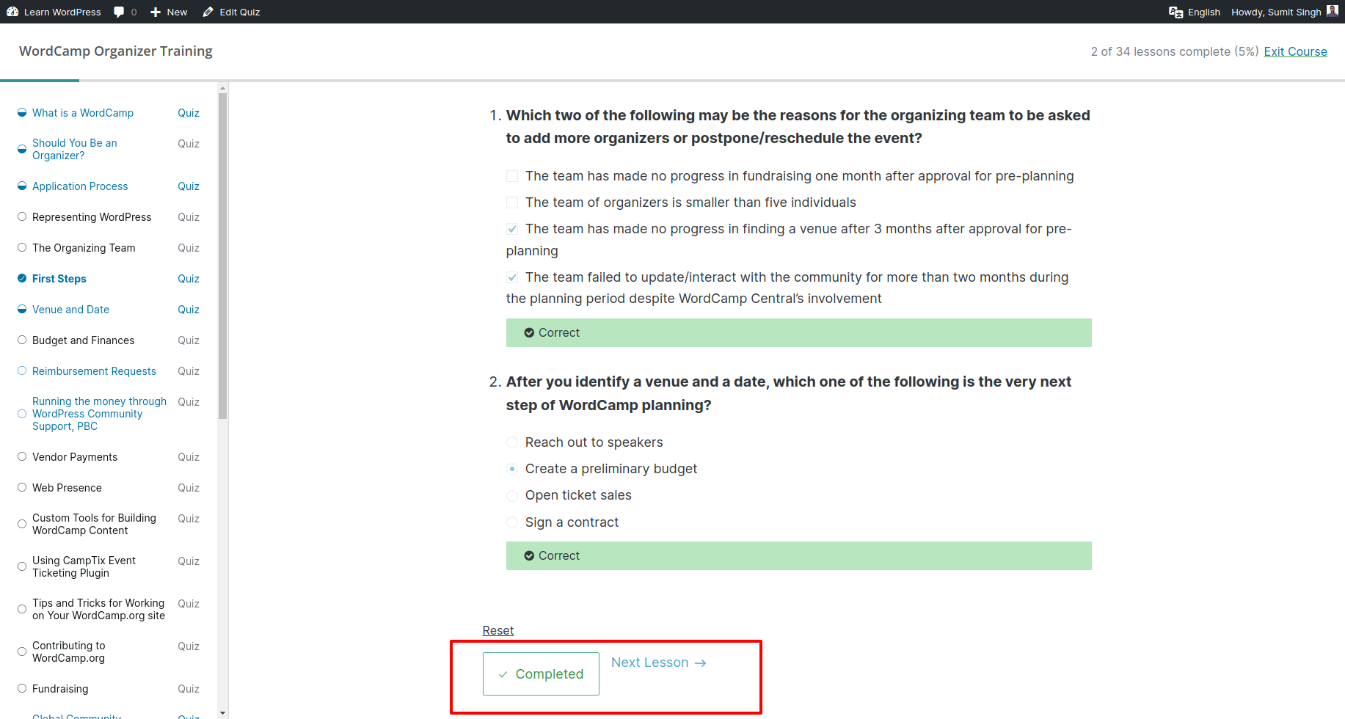Click the Sumit Singh user avatar

coord(1333,11)
